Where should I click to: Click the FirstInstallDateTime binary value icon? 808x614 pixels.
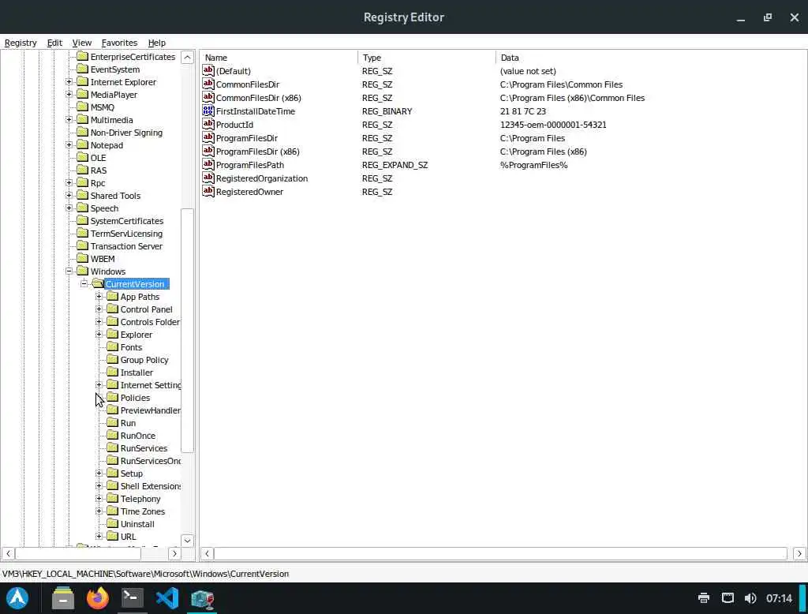208,110
